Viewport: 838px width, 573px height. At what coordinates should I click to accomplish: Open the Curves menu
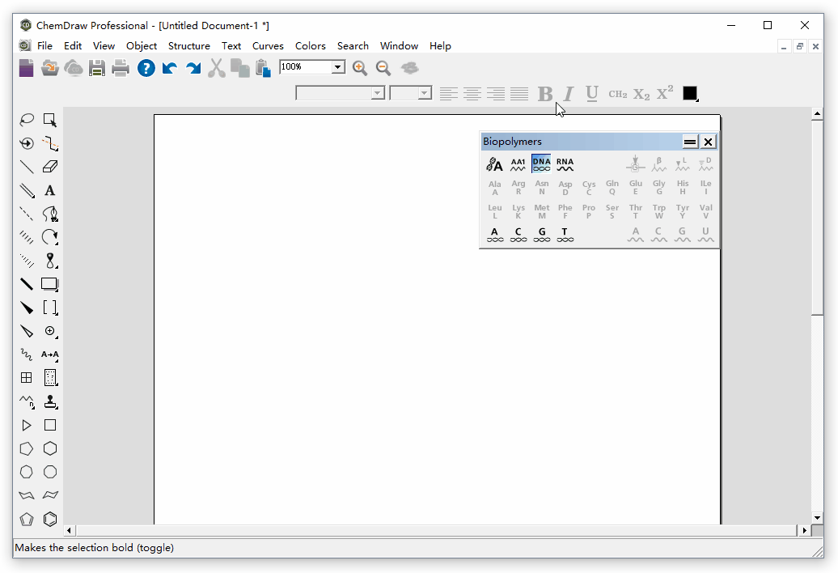(x=268, y=46)
